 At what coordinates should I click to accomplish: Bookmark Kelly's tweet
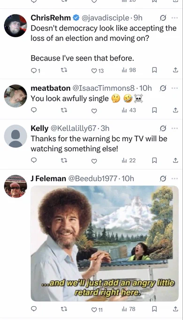154,161
